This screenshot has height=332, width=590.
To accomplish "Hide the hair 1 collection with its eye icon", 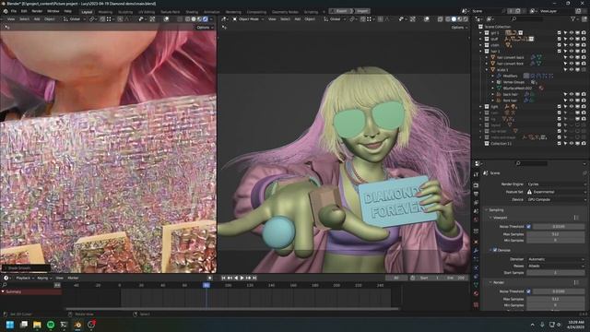I will tap(572, 52).
